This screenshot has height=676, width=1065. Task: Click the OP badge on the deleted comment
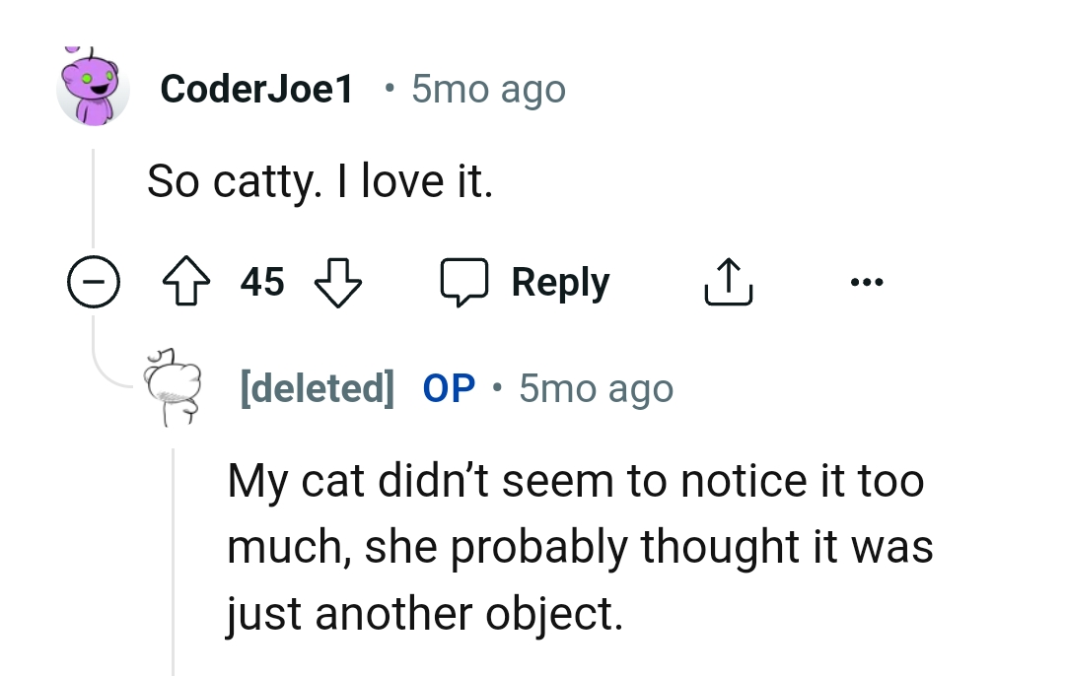pos(449,387)
